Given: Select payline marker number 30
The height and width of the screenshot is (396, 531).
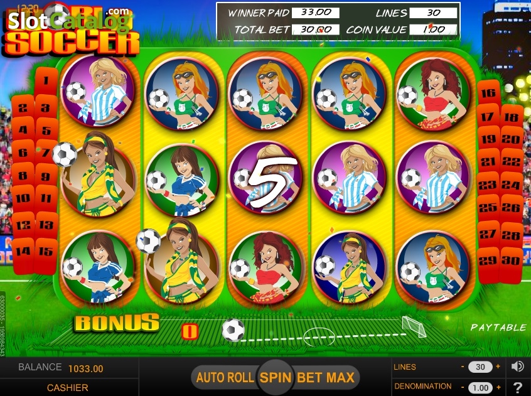Looking at the screenshot, I should pos(511,260).
